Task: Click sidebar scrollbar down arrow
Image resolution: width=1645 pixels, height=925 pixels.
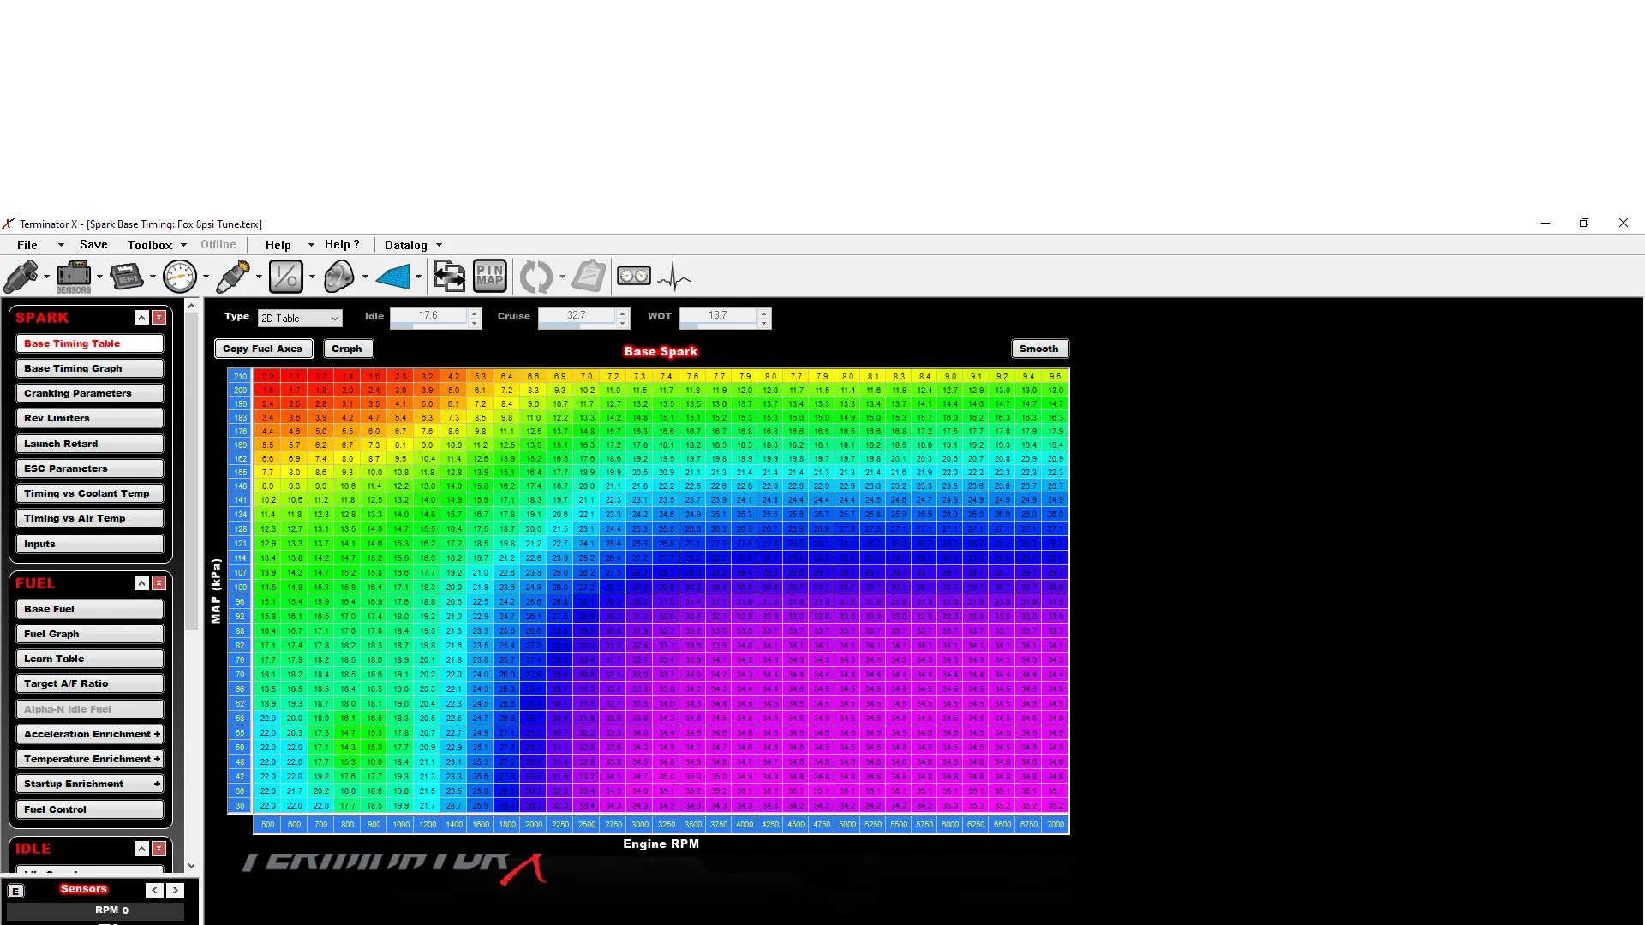Action: click(x=192, y=866)
